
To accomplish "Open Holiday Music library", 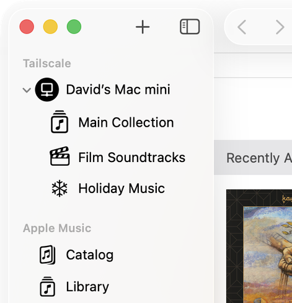I will point(122,188).
